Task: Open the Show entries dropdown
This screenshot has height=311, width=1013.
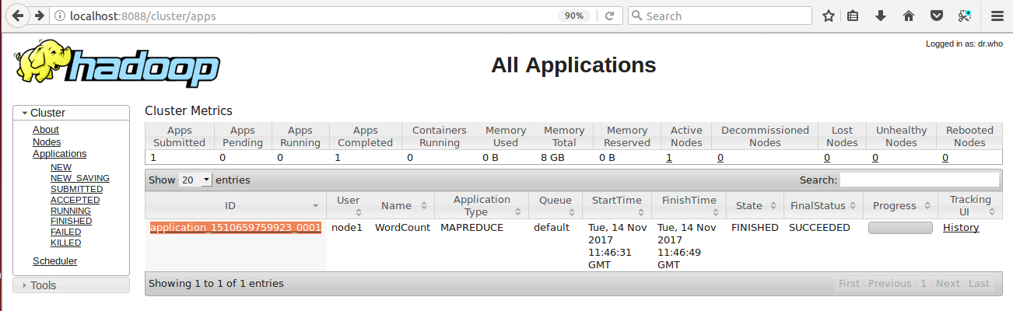Action: click(195, 180)
